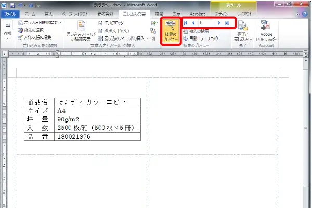Viewport: 312px width, 208px height.
Task: Redo the action in Quick Access Toolbar
Action: pyautogui.click(x=31, y=5)
